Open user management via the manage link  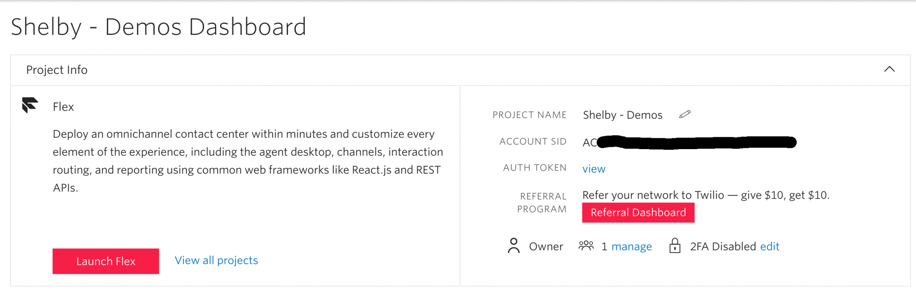pyautogui.click(x=632, y=246)
